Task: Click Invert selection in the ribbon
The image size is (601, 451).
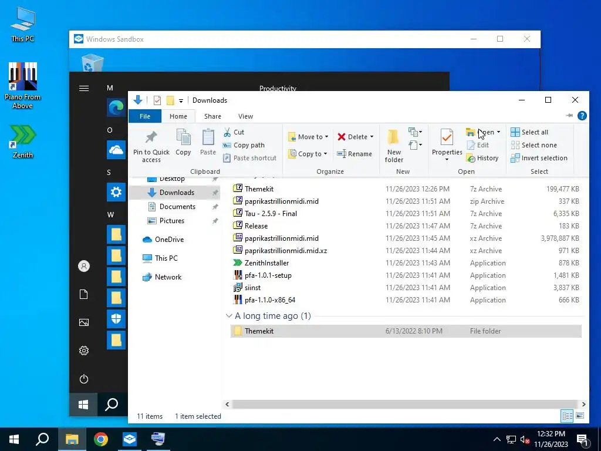Action: (x=539, y=158)
